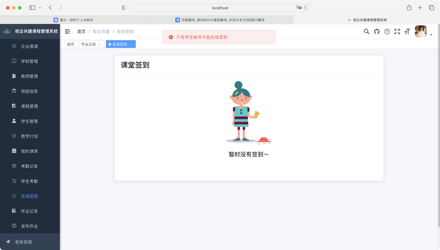The width and height of the screenshot is (440, 250).
Task: Open 课程管理 menu item
Action: point(30,106)
